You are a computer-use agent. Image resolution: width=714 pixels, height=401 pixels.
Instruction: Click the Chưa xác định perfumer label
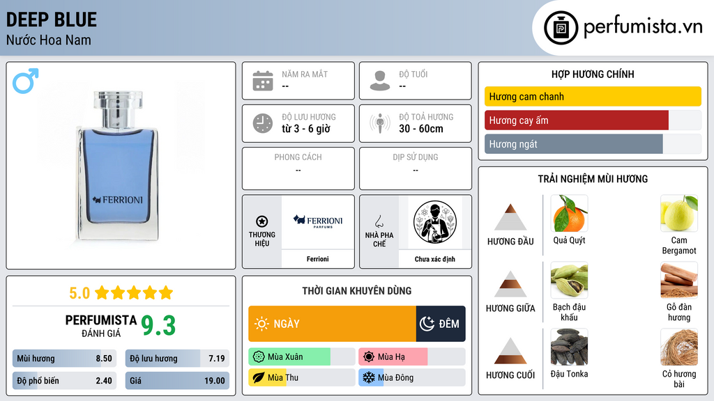[435, 259]
